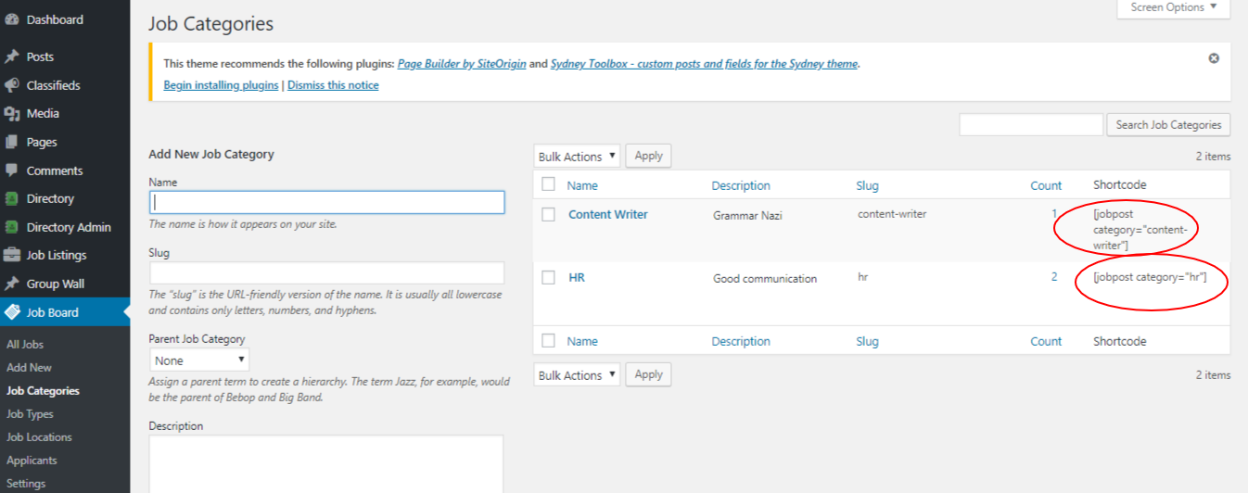Click the "Good communication" description cell
1248x493 pixels.
(x=765, y=278)
